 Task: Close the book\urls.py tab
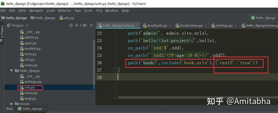[x=170, y=26]
